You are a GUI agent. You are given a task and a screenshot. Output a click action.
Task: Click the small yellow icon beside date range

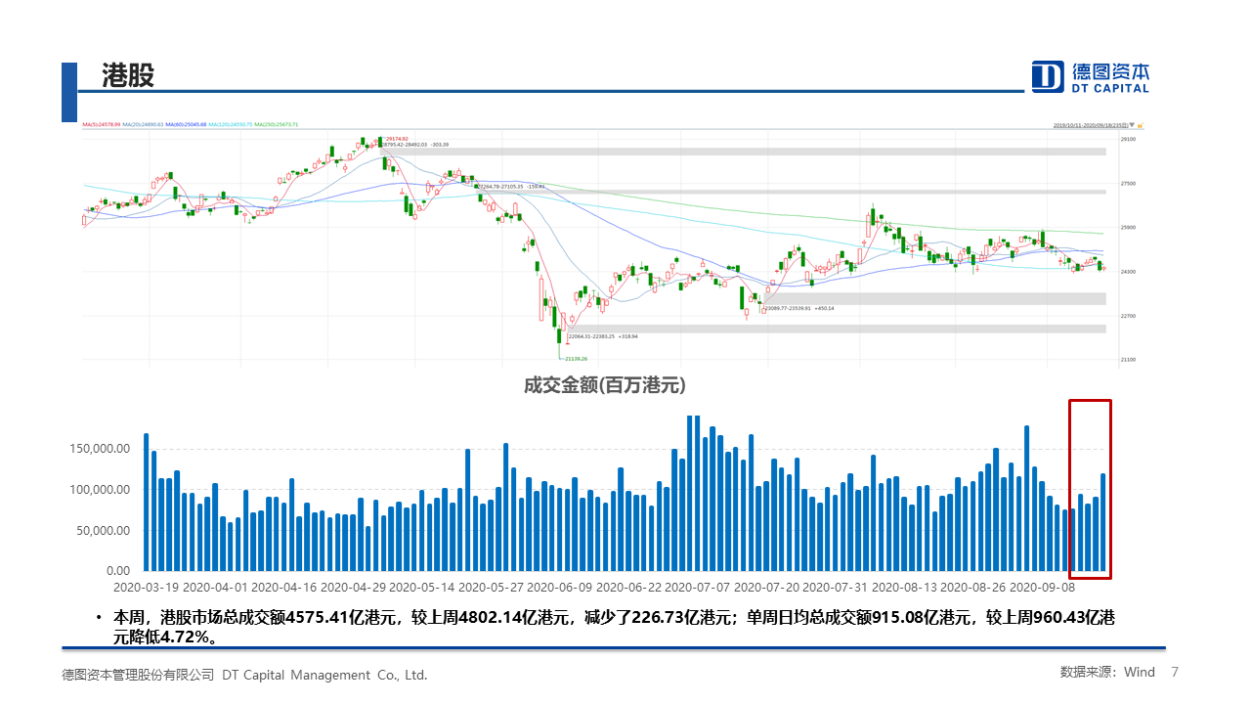point(1140,125)
